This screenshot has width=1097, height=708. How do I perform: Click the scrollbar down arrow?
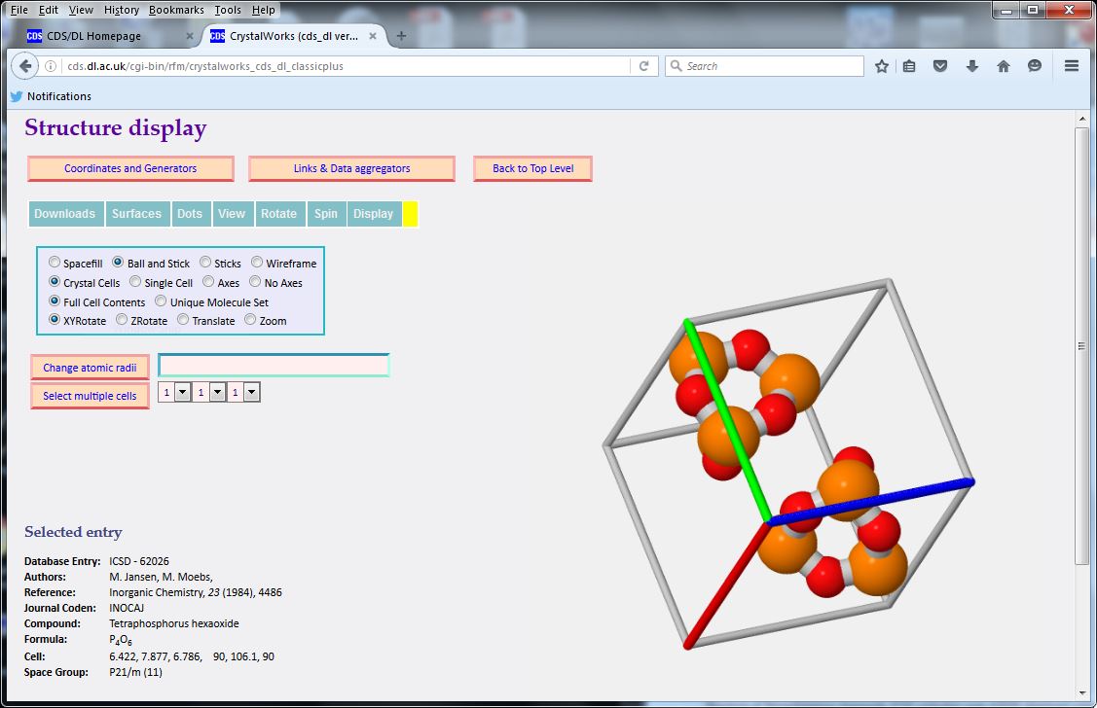click(1081, 692)
